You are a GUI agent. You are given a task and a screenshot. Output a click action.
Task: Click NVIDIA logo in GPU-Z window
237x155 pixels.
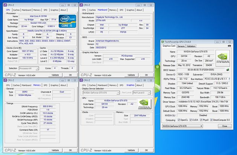click(223, 58)
